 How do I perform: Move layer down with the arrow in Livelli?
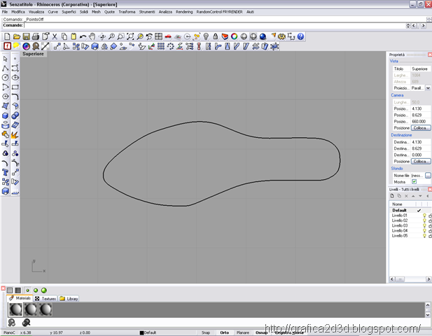click(x=420, y=196)
